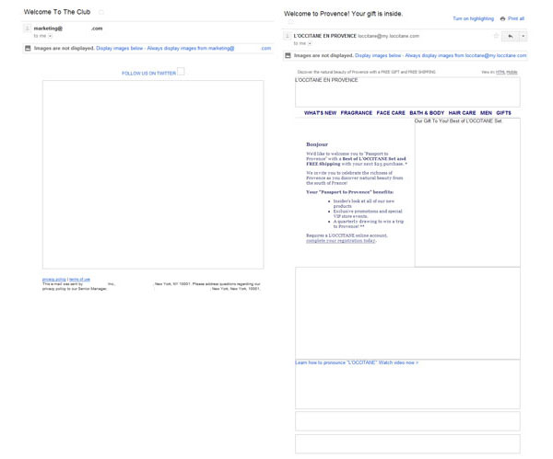Select BATH & BODY navigation item
This screenshot has width=553, height=459.
[427, 113]
